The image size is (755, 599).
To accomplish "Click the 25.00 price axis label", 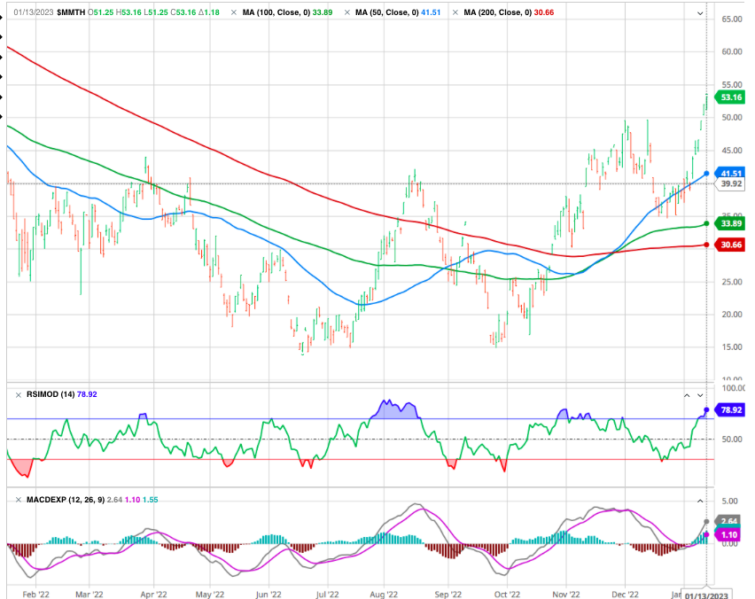I will click(x=732, y=282).
